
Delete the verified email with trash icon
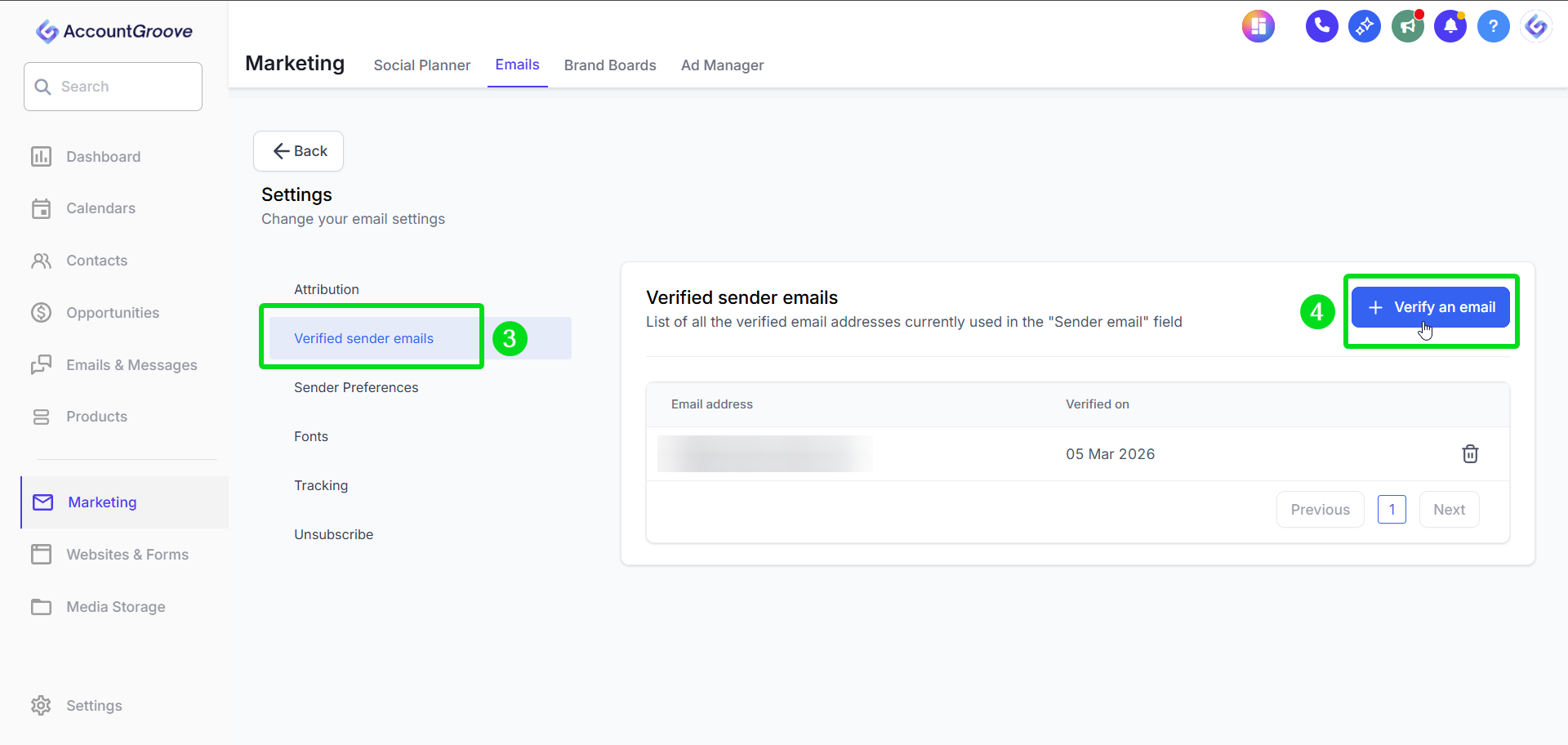(1470, 454)
